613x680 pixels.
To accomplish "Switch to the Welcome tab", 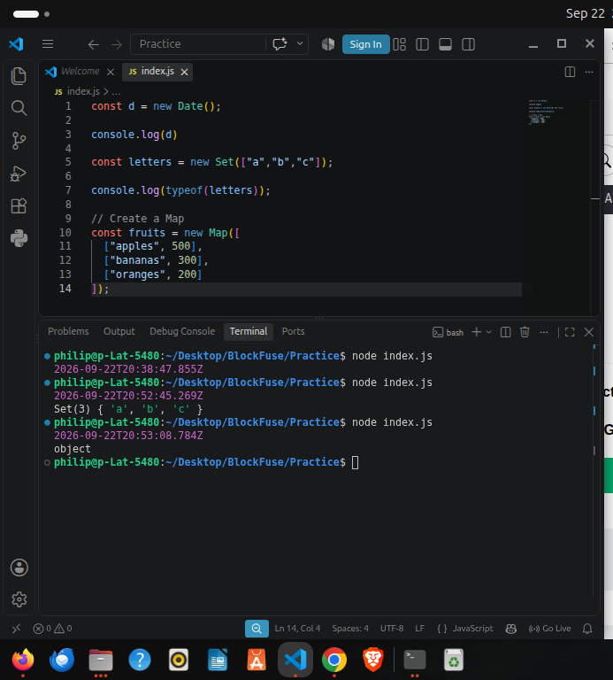I will tap(80, 71).
